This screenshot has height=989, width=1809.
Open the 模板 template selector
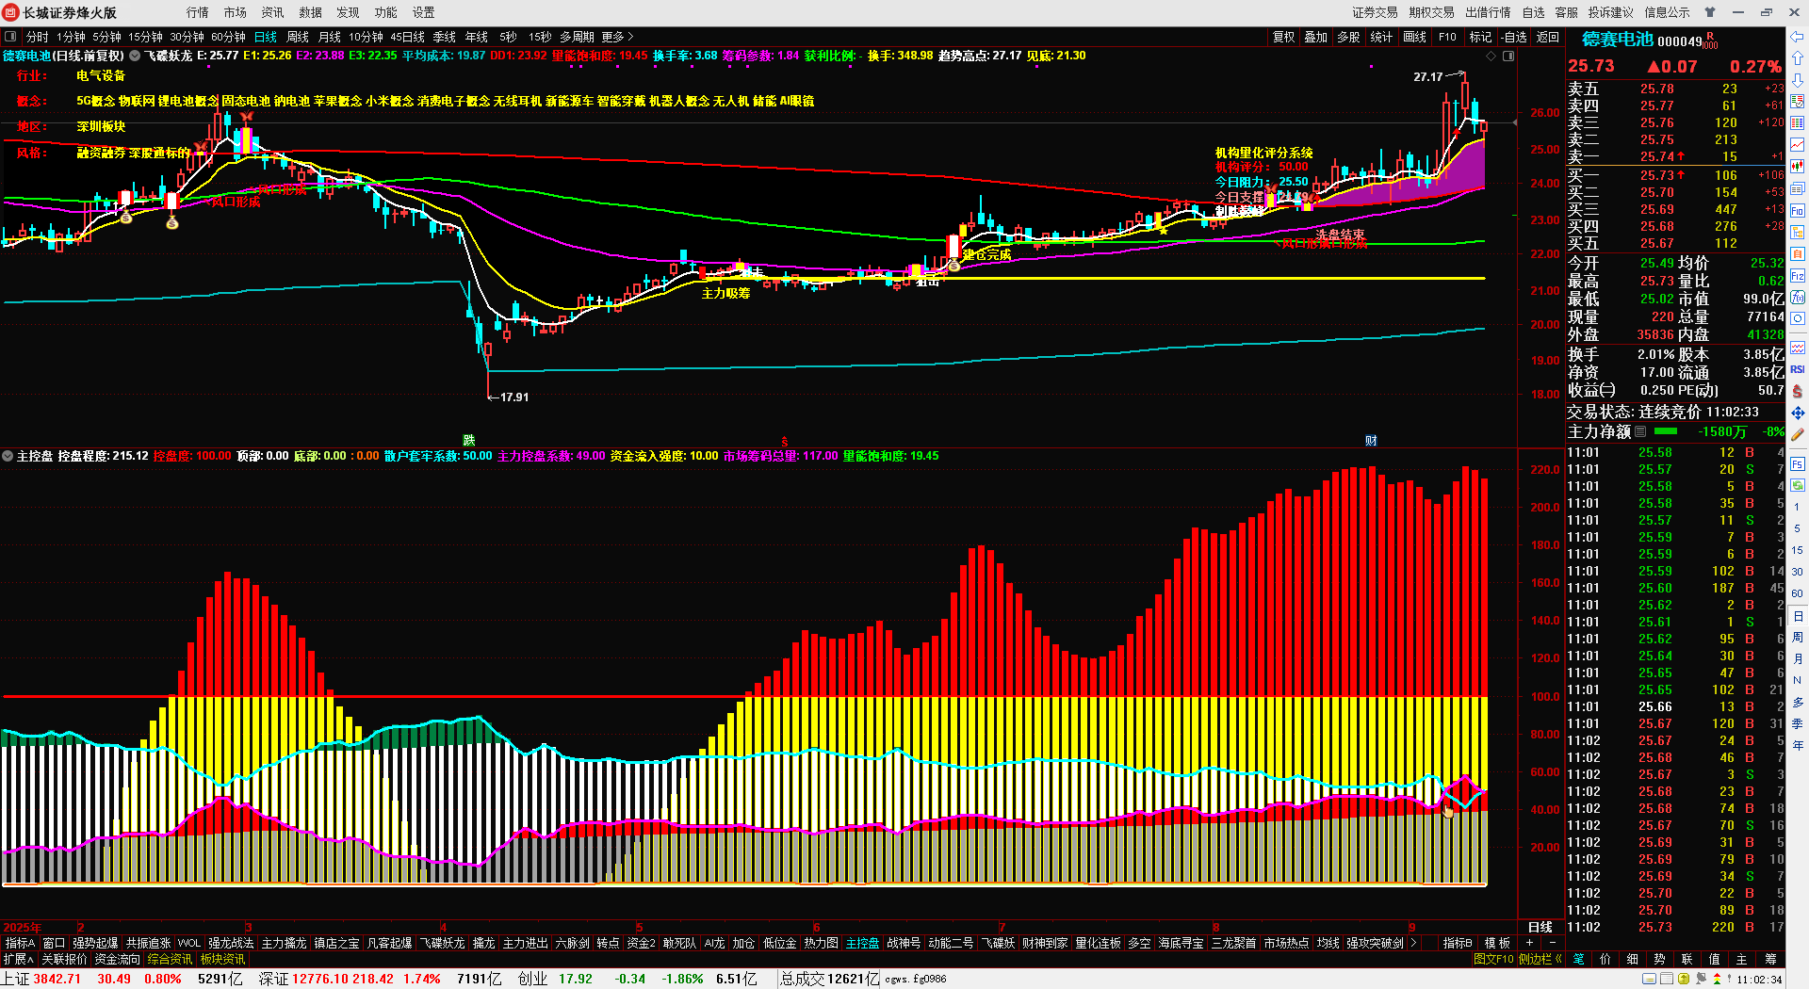(1497, 943)
